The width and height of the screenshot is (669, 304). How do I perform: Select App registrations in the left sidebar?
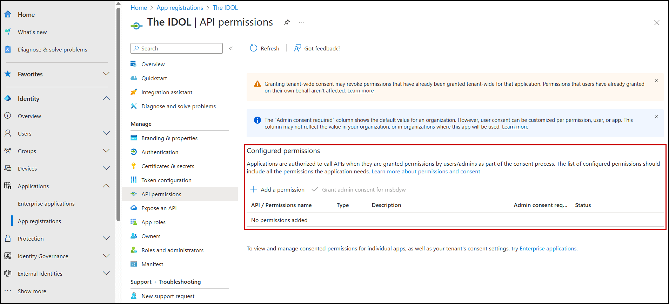point(39,221)
